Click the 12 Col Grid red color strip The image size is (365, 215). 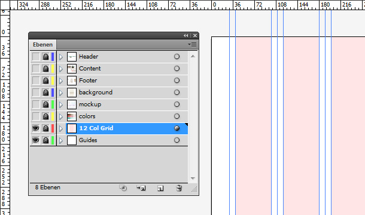point(53,128)
